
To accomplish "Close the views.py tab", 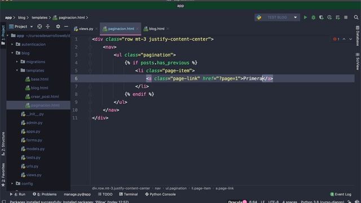I will 96,29.
